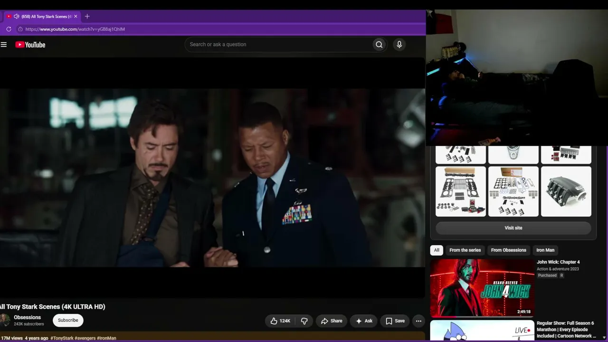This screenshot has height=342, width=608.
Task: Filter suggestions by From the series
Action: (465, 250)
